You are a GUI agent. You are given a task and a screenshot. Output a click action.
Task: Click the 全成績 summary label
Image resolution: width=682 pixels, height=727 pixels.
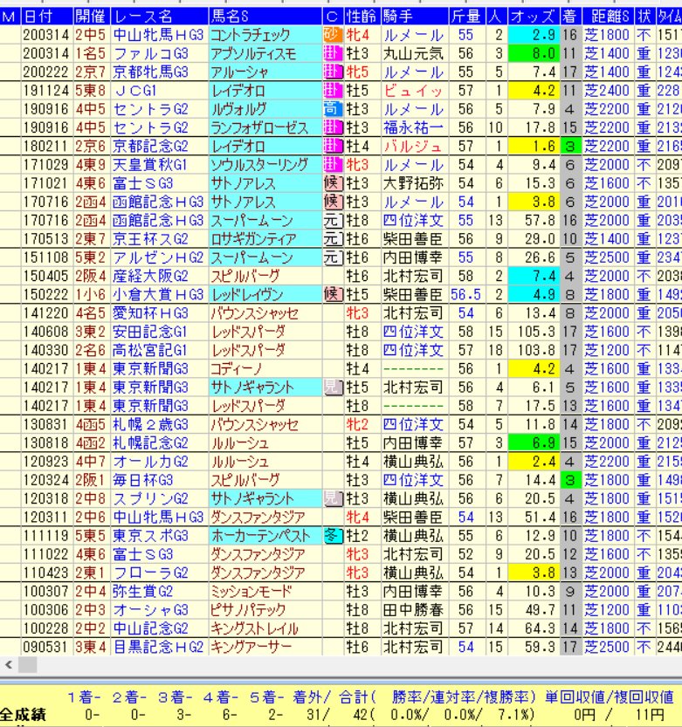click(24, 715)
